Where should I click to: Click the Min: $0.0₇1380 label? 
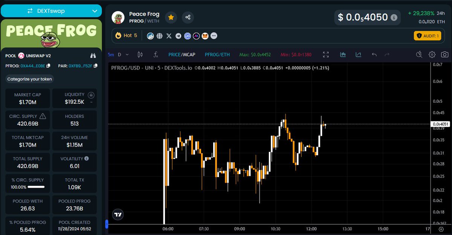coord(296,55)
